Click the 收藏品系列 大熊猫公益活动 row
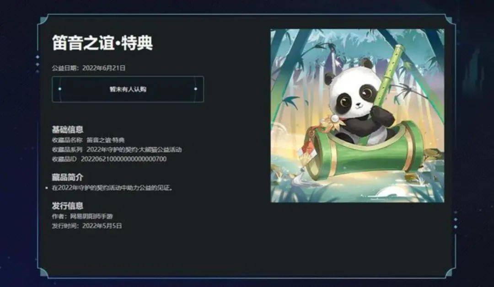The width and height of the screenshot is (494, 287). coord(117,149)
